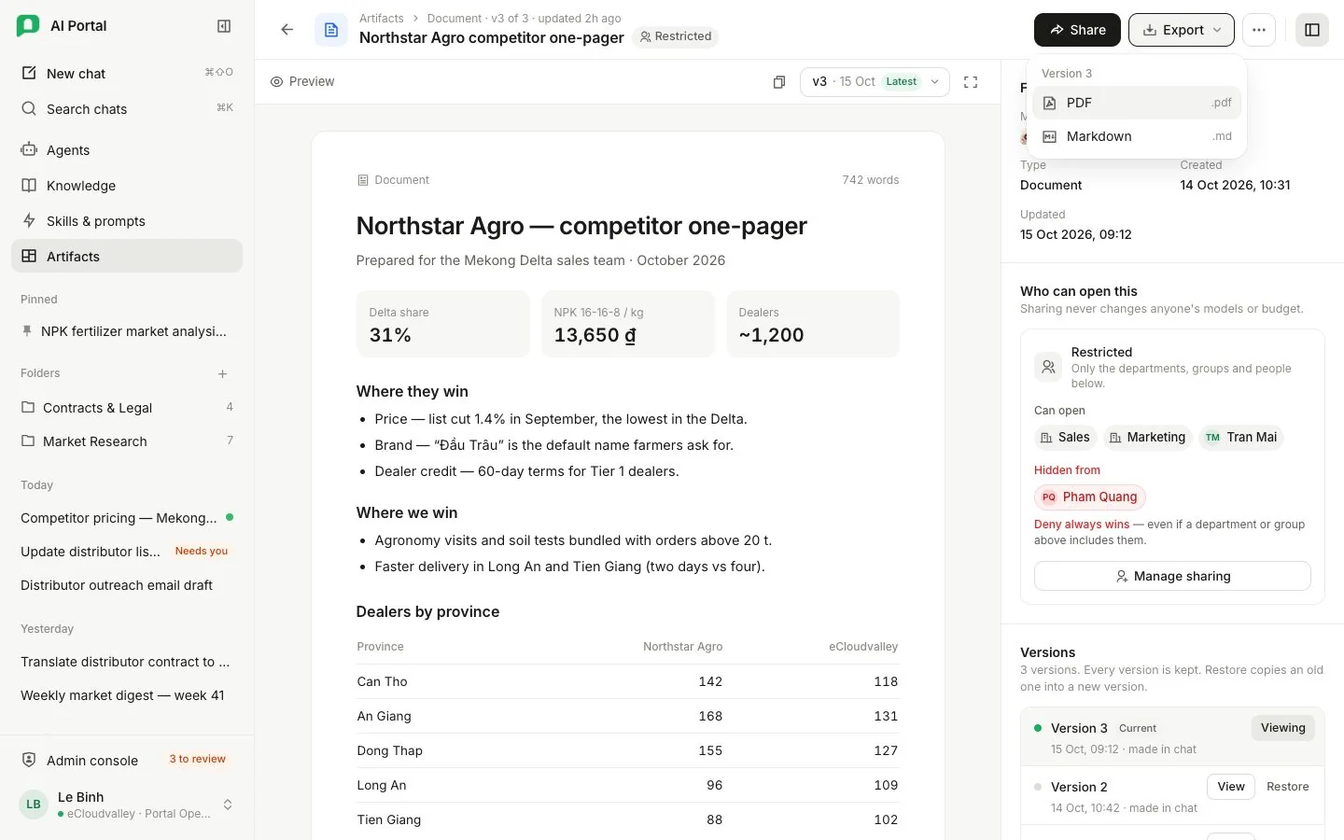Go to Knowledge

[127, 185]
